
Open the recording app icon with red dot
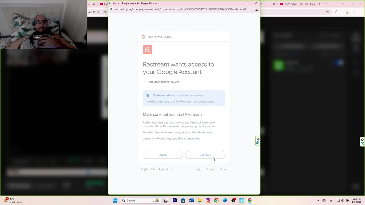233,200
